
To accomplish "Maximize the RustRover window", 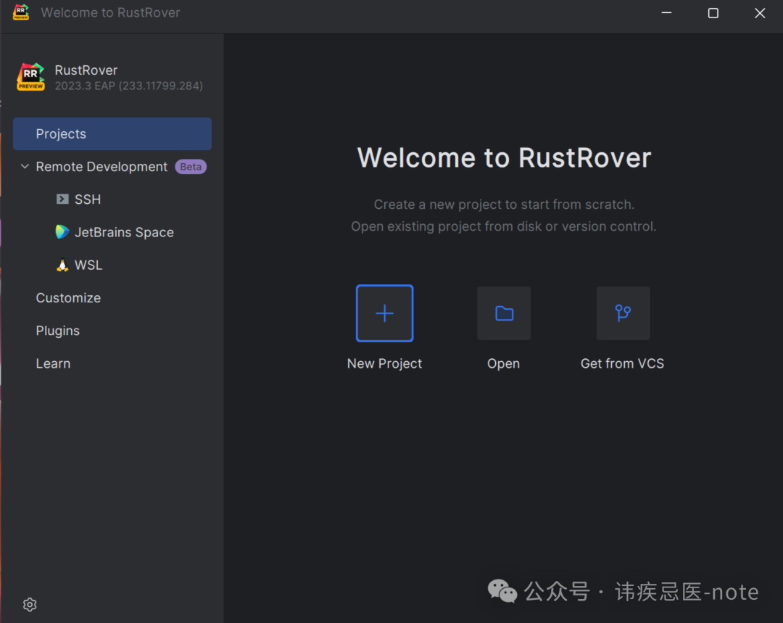I will click(x=713, y=13).
